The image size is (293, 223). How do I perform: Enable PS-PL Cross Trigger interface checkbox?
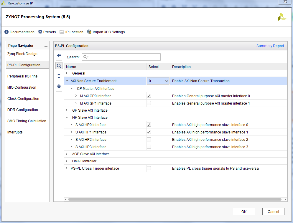tap(149, 168)
